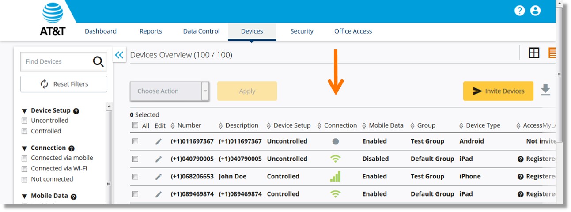
Task: Click Wi-Fi connection icon for (+1)040790005
Action: coord(336,159)
